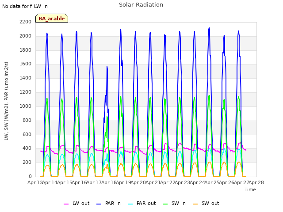
Task: Click the blue PAR_in legend swatch
Action: [99, 204]
